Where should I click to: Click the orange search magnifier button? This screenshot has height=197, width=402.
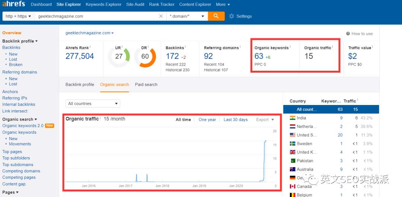(216, 16)
